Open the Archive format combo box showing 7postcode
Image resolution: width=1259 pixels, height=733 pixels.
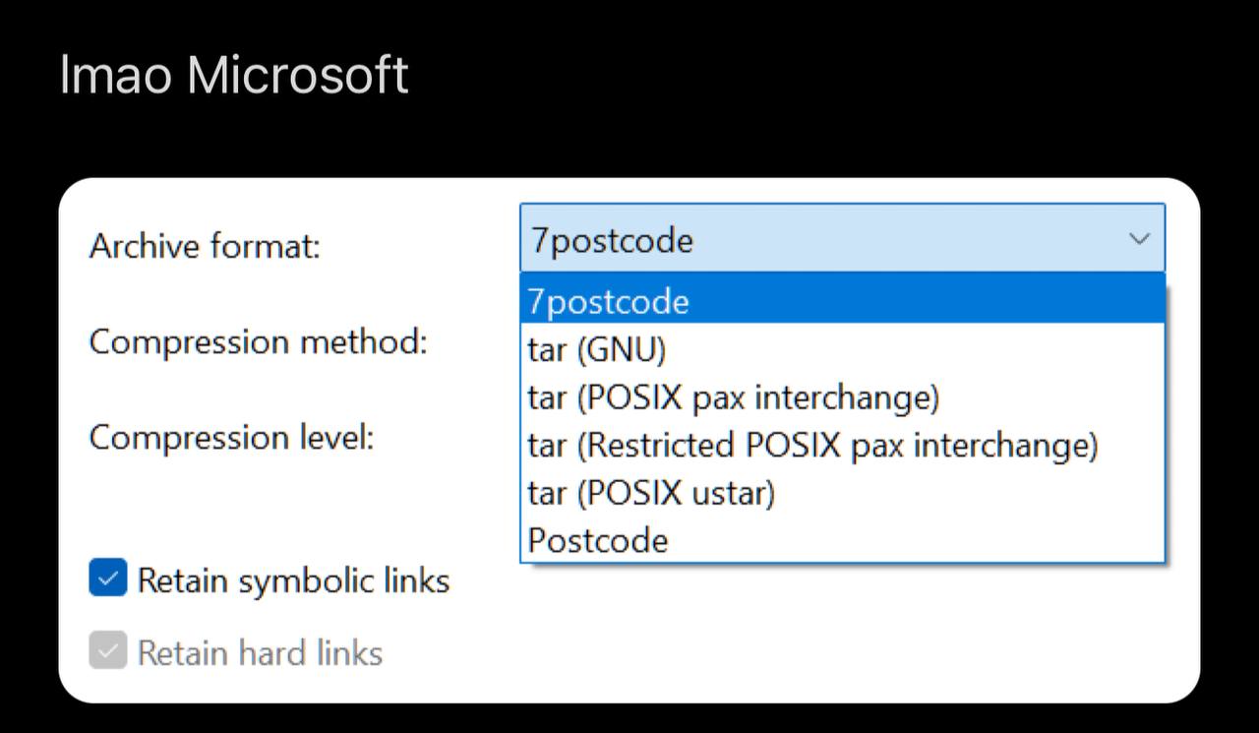pos(842,238)
